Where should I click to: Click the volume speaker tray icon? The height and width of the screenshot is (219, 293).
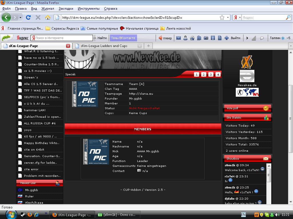pyautogui.click(x=277, y=215)
